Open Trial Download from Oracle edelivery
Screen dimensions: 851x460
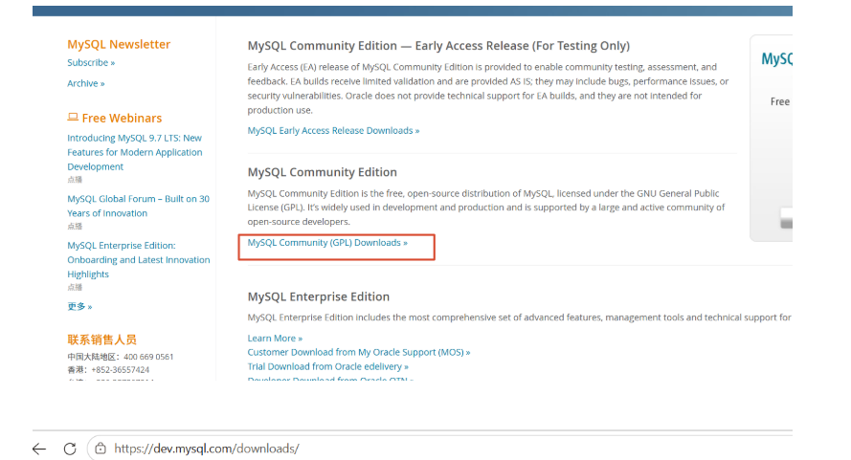click(327, 366)
